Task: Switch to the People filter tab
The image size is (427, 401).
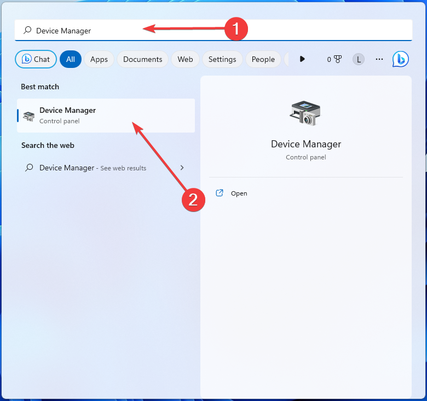Action: click(x=263, y=59)
